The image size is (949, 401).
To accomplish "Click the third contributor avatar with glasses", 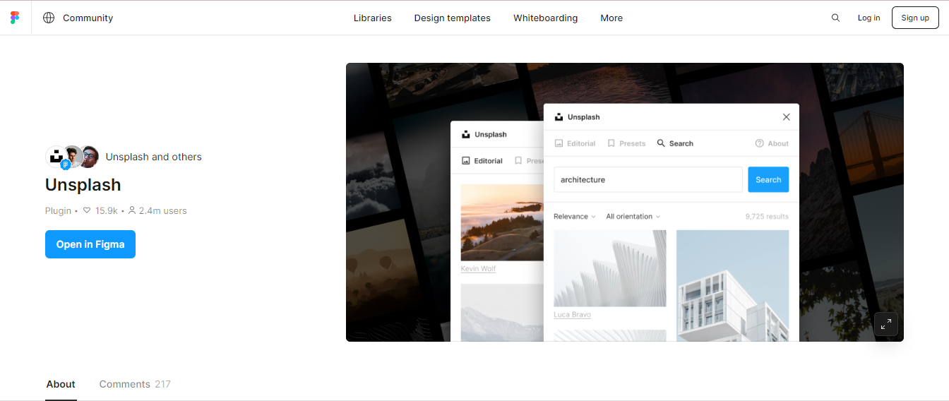I will tap(89, 157).
